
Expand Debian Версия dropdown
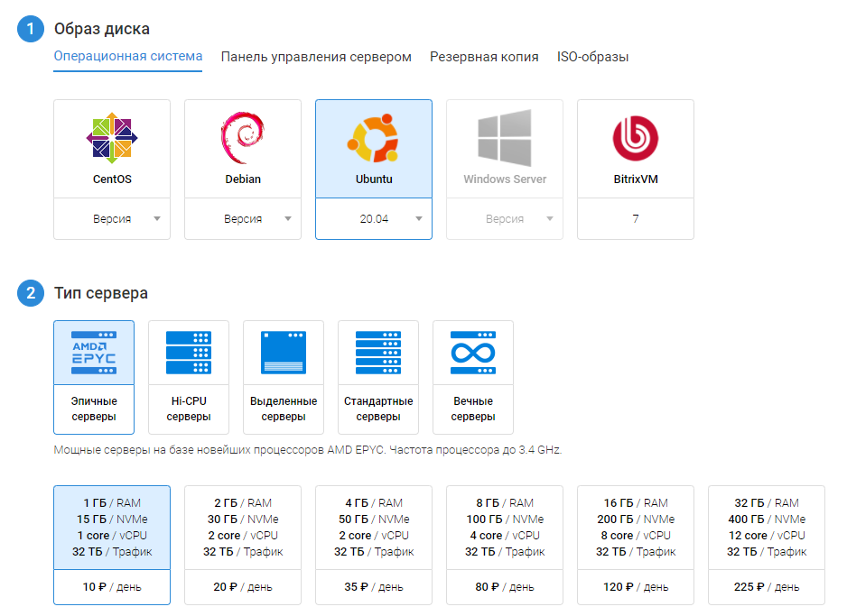click(243, 219)
